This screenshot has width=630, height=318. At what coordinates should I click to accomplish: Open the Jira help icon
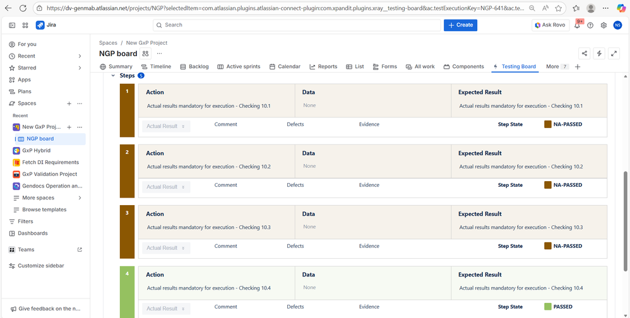(x=590, y=25)
